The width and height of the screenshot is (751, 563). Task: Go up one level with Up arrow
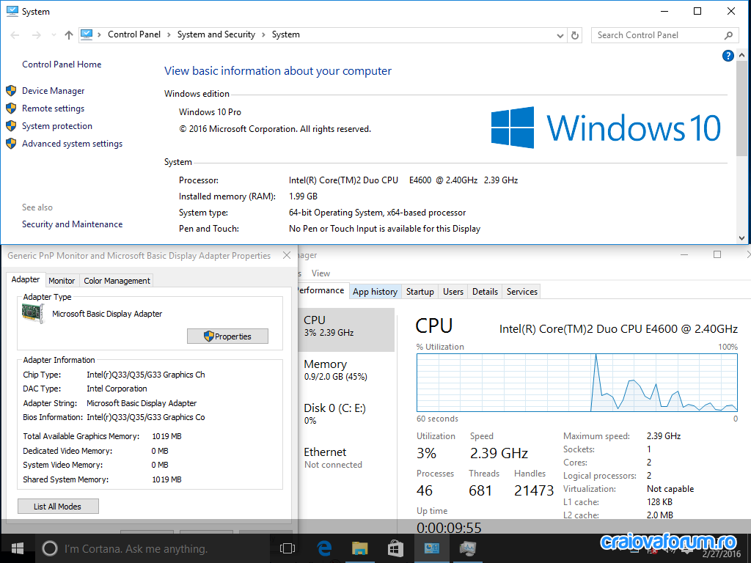(68, 35)
